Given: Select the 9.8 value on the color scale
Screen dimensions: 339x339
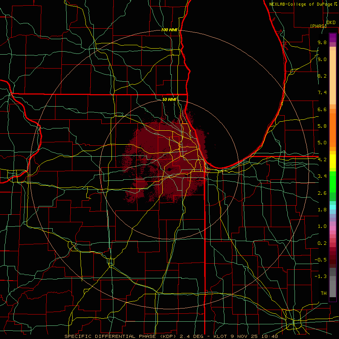Looking at the screenshot, I should [322, 42].
